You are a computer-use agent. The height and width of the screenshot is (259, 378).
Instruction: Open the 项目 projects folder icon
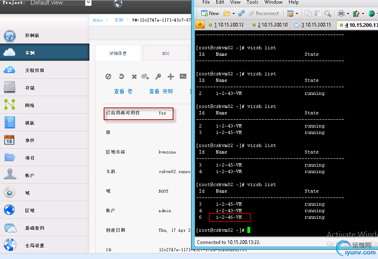(10, 157)
